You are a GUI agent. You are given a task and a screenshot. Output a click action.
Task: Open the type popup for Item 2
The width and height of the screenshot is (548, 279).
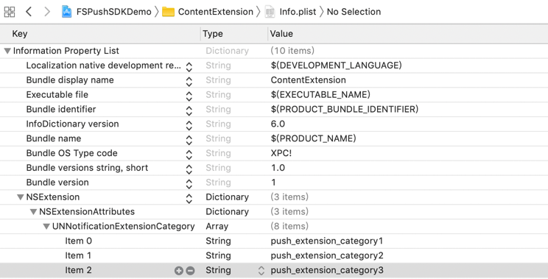click(261, 271)
